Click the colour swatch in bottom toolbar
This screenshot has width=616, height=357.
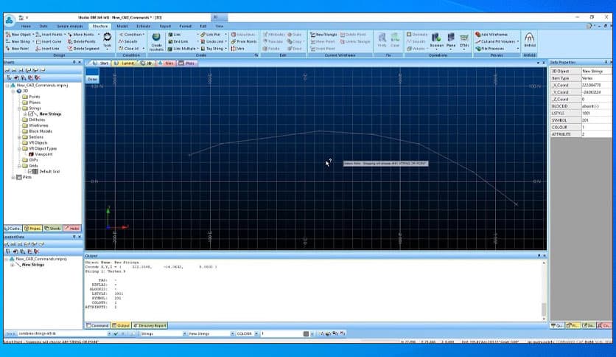point(306,334)
